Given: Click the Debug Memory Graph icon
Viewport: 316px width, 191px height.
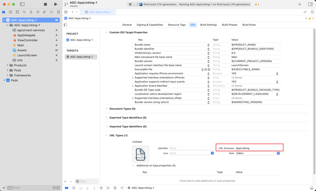Looking at the screenshot, I should click(108, 188).
